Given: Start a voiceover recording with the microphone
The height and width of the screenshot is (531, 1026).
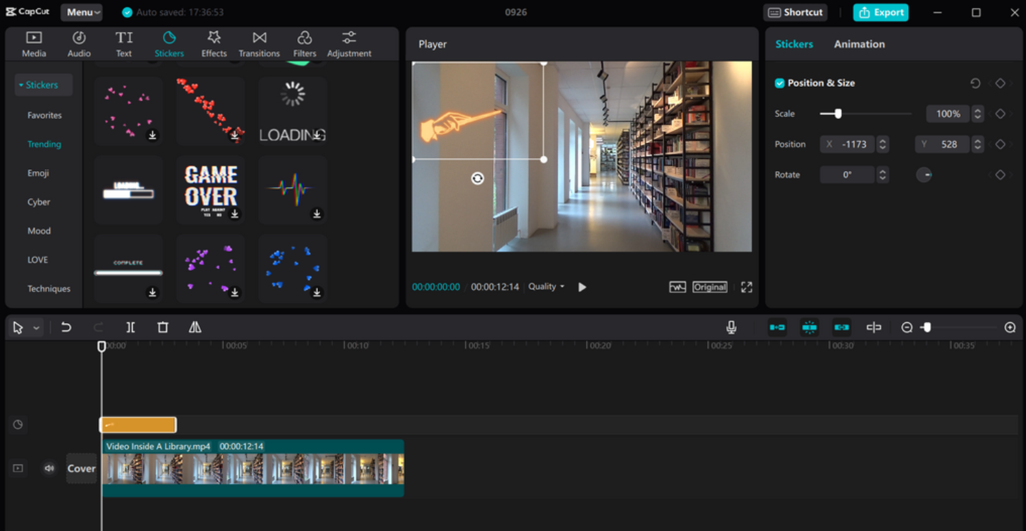Looking at the screenshot, I should click(x=731, y=327).
